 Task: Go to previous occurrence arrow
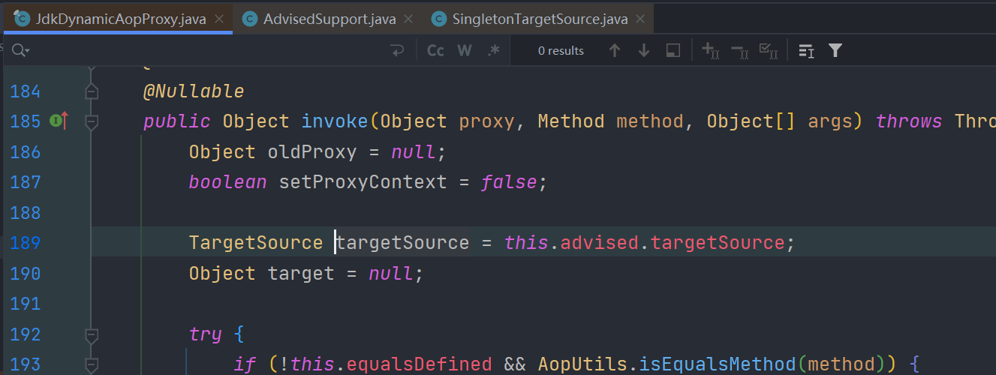(615, 50)
